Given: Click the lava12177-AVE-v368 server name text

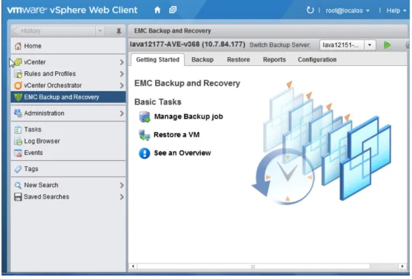Looking at the screenshot, I should pyautogui.click(x=188, y=44).
